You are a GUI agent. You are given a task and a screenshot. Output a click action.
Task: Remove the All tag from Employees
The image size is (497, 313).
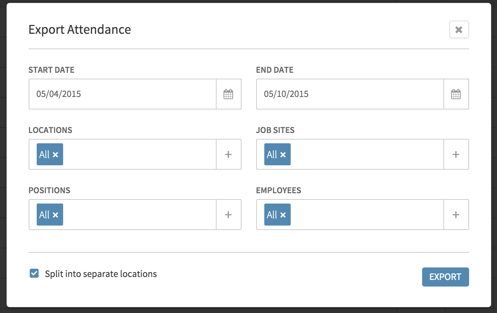tap(283, 215)
